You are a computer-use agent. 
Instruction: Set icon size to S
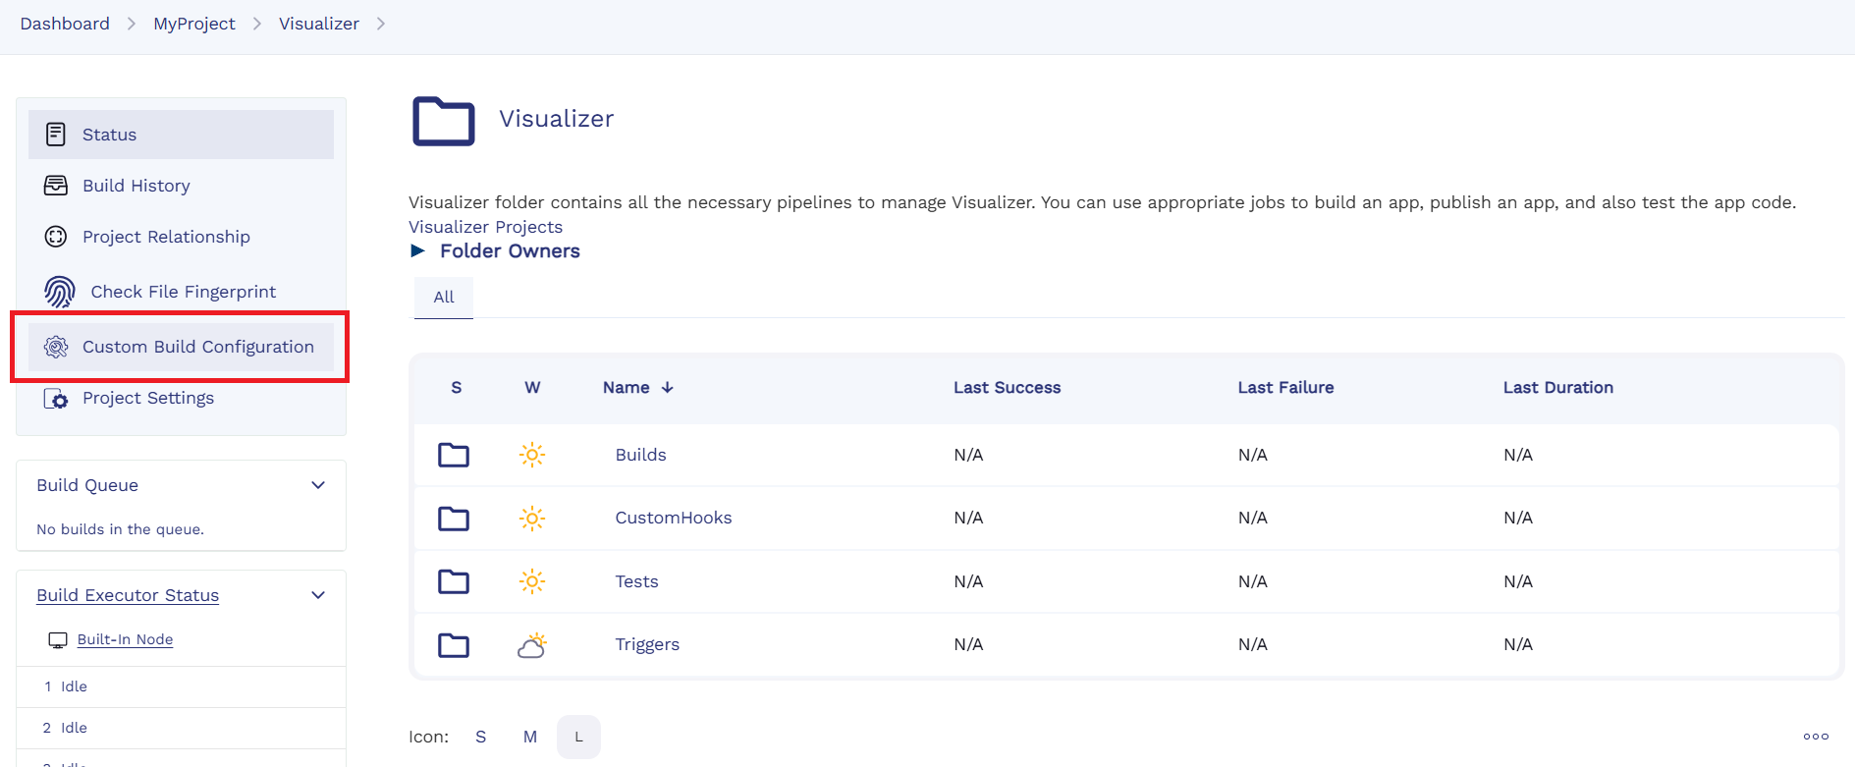pyautogui.click(x=481, y=737)
